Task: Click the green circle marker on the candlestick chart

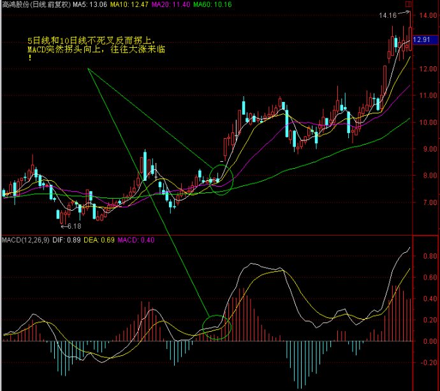Action: coord(220,180)
